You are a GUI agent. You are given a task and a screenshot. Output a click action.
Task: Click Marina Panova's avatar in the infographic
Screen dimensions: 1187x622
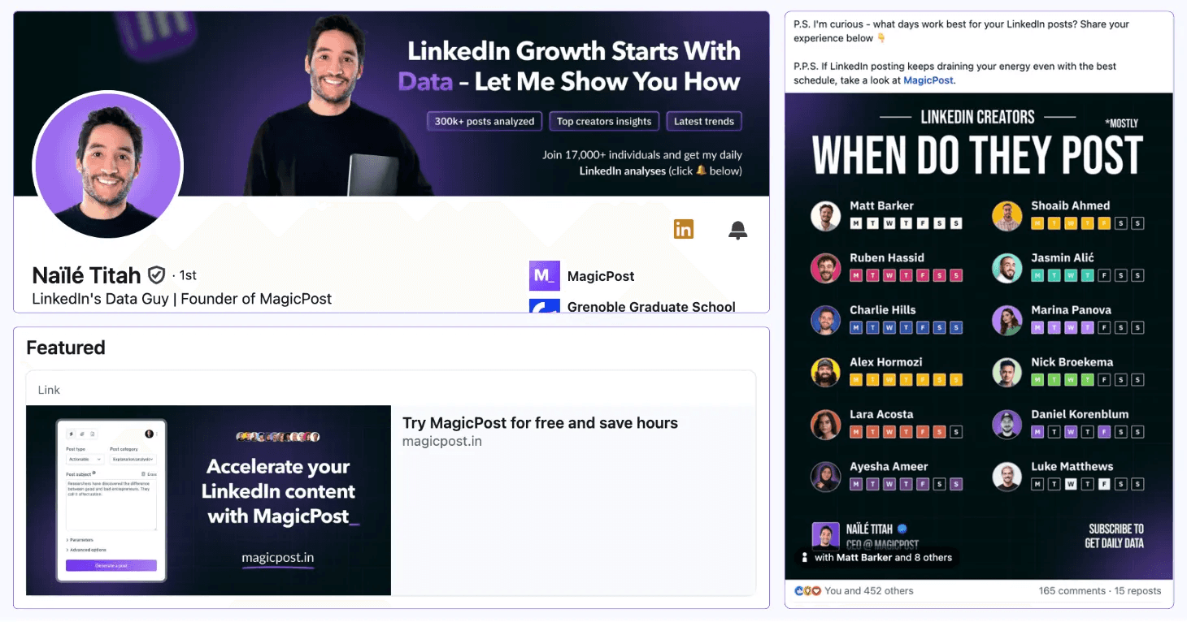(x=1007, y=320)
